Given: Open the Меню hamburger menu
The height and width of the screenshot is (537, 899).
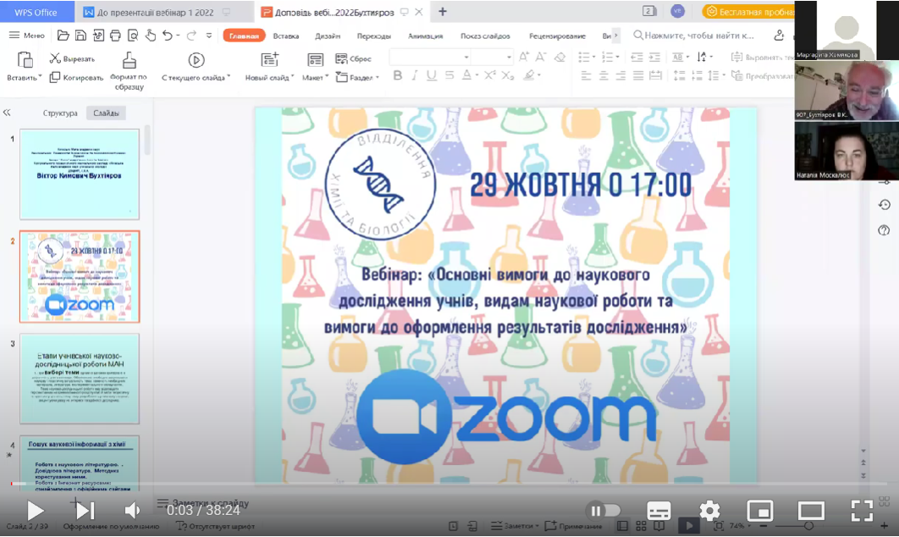Looking at the screenshot, I should point(27,36).
